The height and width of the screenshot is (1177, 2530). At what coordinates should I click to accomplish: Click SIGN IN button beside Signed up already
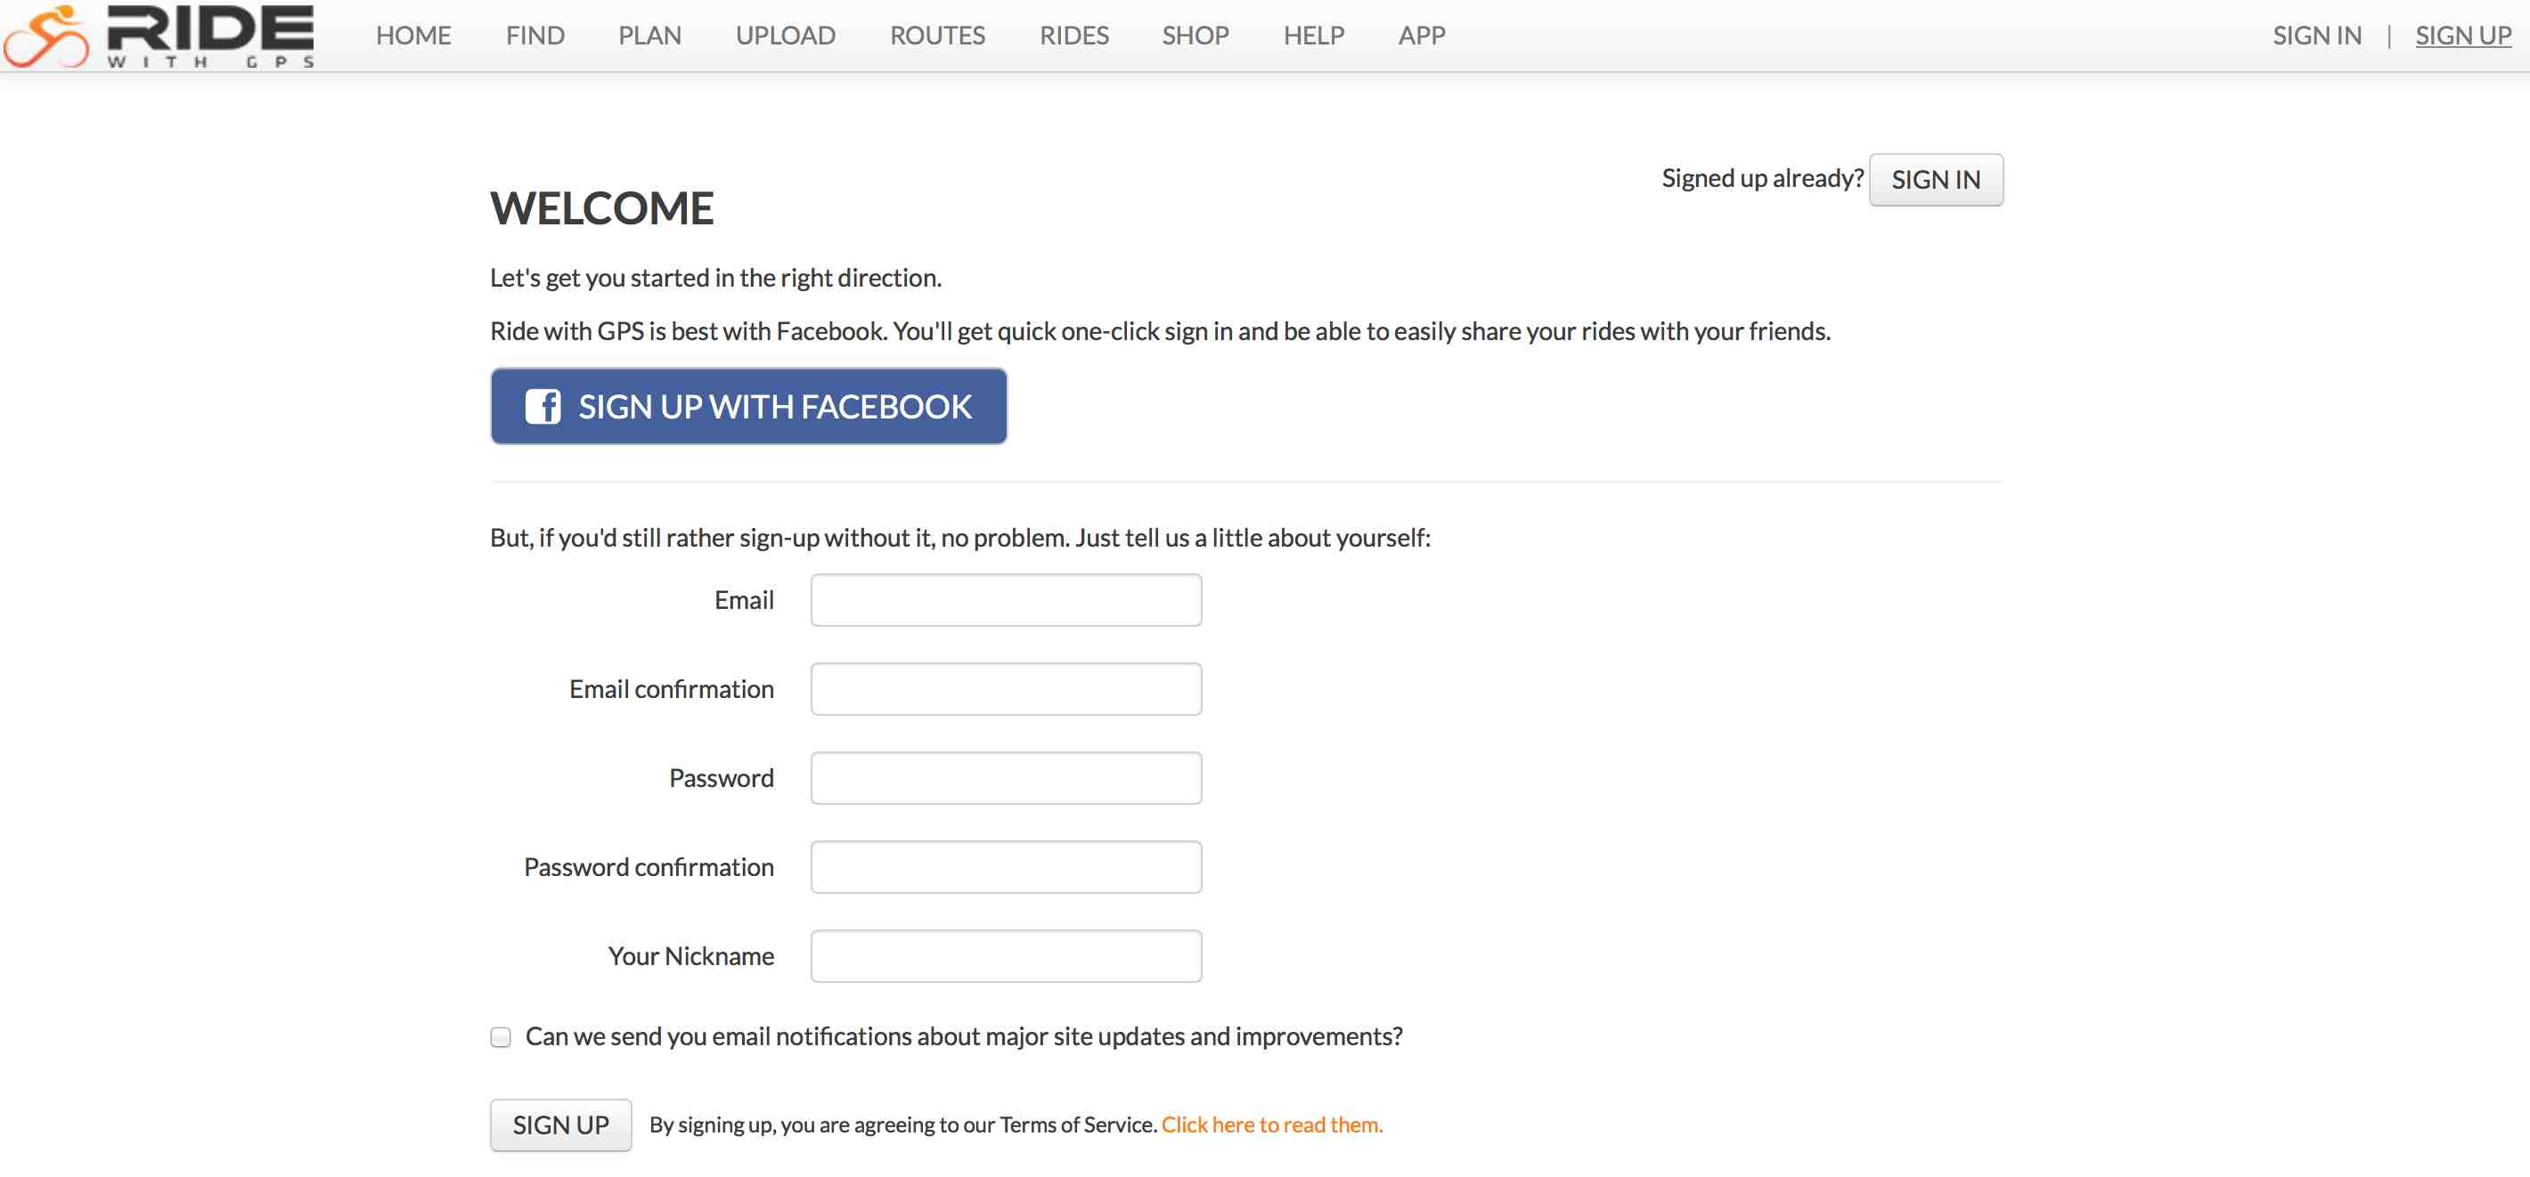pyautogui.click(x=1936, y=180)
